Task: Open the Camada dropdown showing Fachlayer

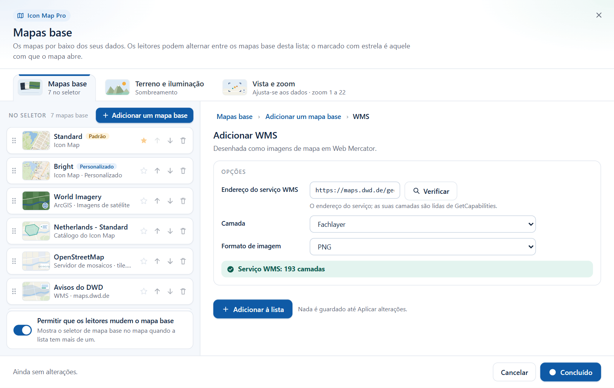Action: (423, 224)
